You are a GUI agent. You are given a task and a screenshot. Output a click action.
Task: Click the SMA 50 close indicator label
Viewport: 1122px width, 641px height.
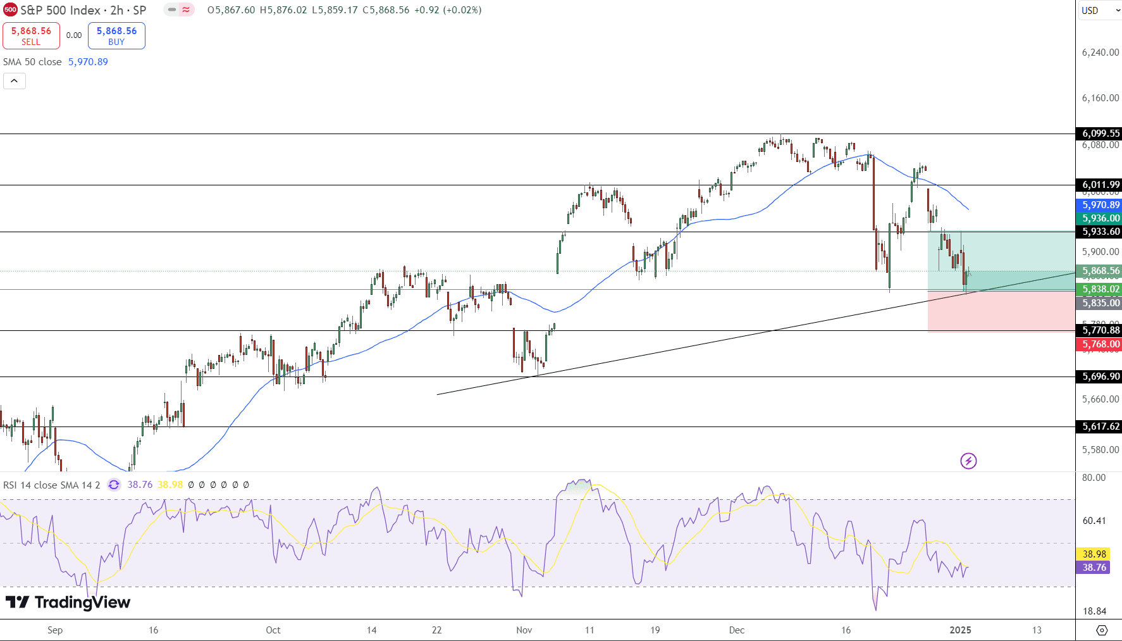tap(32, 62)
